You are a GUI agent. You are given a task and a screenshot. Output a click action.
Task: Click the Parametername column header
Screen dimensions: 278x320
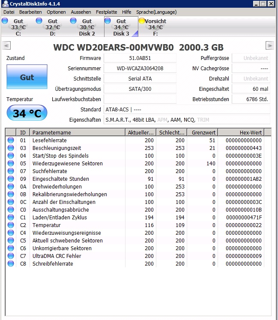(78, 132)
